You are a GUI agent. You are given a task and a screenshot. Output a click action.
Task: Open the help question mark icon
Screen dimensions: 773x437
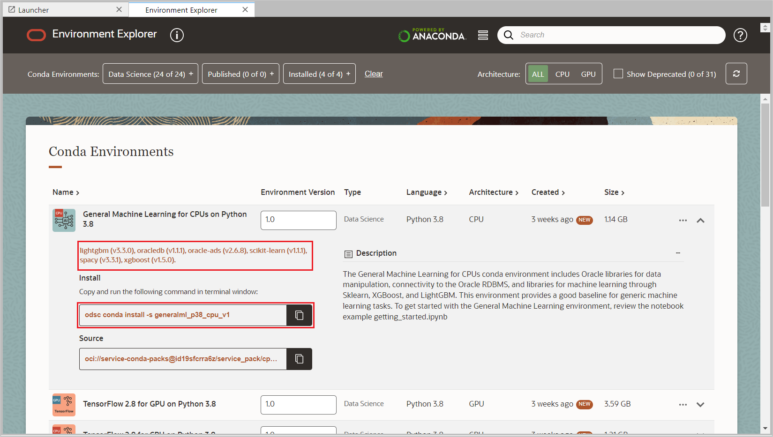740,35
